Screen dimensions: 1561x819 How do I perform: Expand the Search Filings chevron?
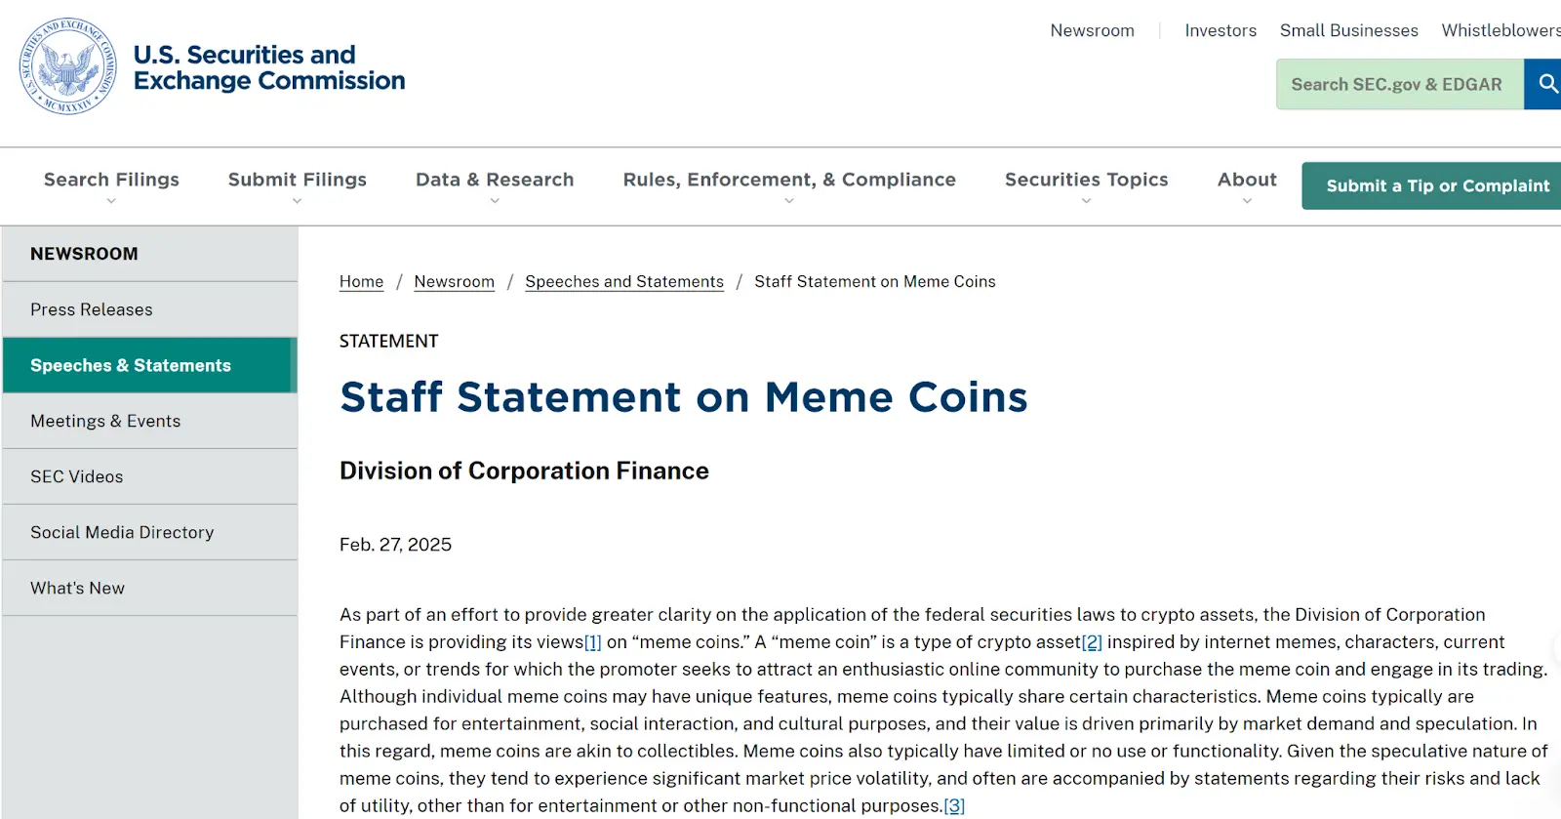tap(111, 201)
